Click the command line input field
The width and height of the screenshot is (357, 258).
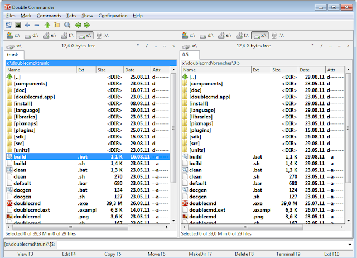point(202,245)
